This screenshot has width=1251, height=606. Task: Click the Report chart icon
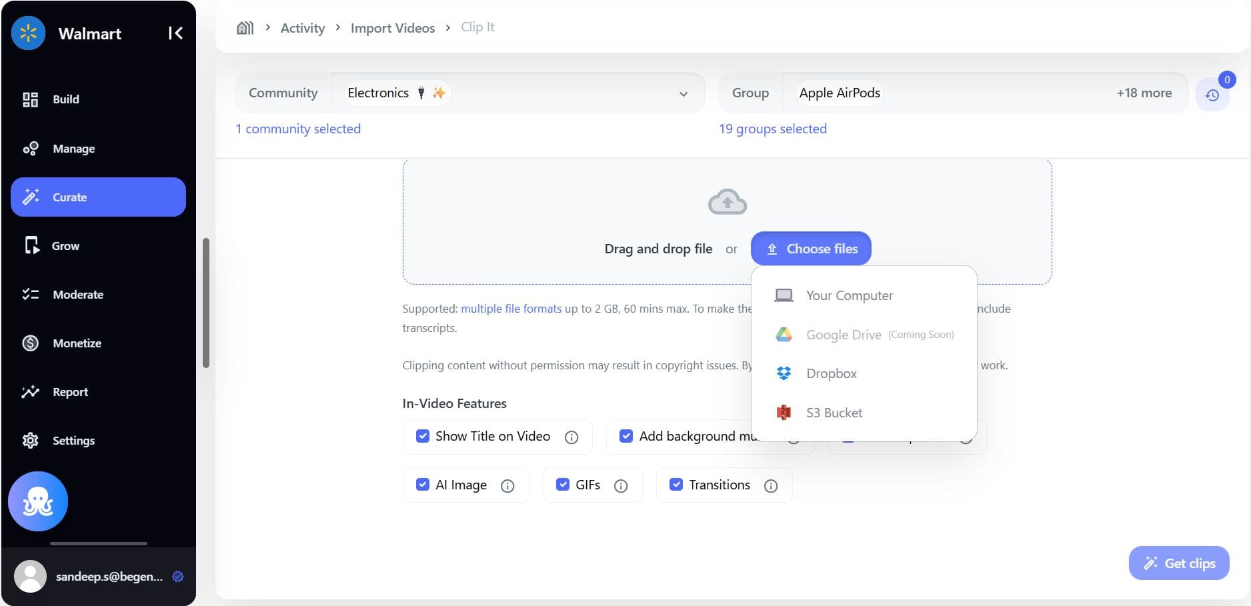coord(30,391)
